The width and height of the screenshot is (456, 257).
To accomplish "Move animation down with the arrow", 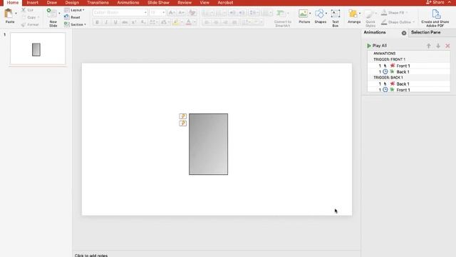I will [x=438, y=46].
